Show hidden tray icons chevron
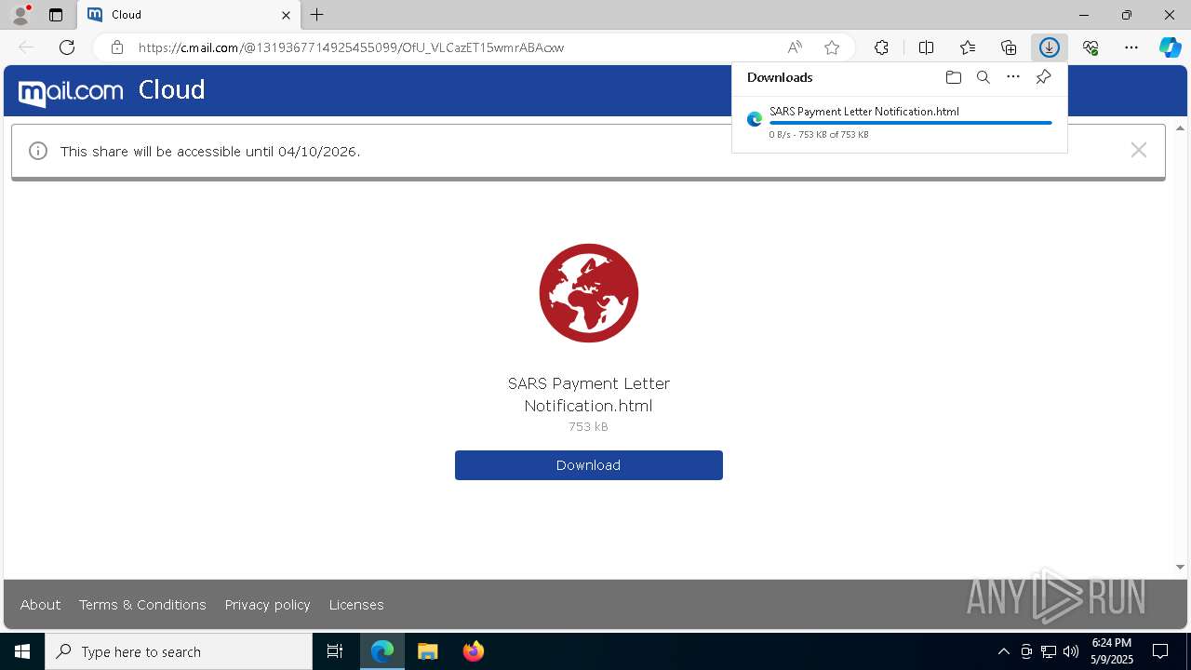The height and width of the screenshot is (670, 1191). (1003, 651)
